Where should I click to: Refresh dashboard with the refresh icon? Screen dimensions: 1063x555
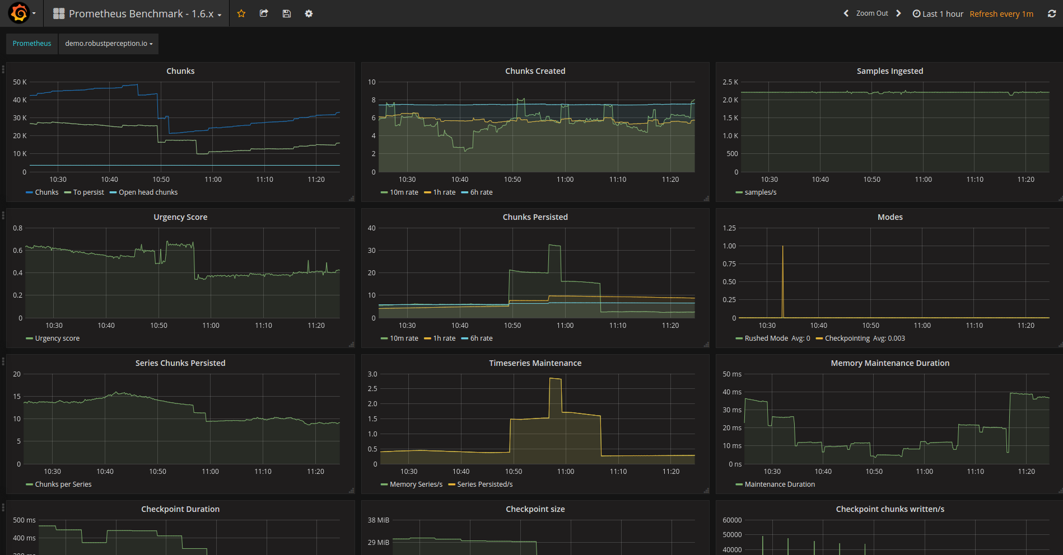pyautogui.click(x=1052, y=13)
